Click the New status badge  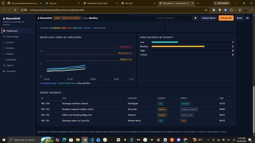pos(183,121)
